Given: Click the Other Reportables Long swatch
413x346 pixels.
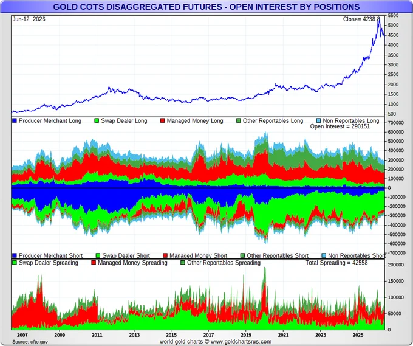Looking at the screenshot, I should click(x=239, y=121).
